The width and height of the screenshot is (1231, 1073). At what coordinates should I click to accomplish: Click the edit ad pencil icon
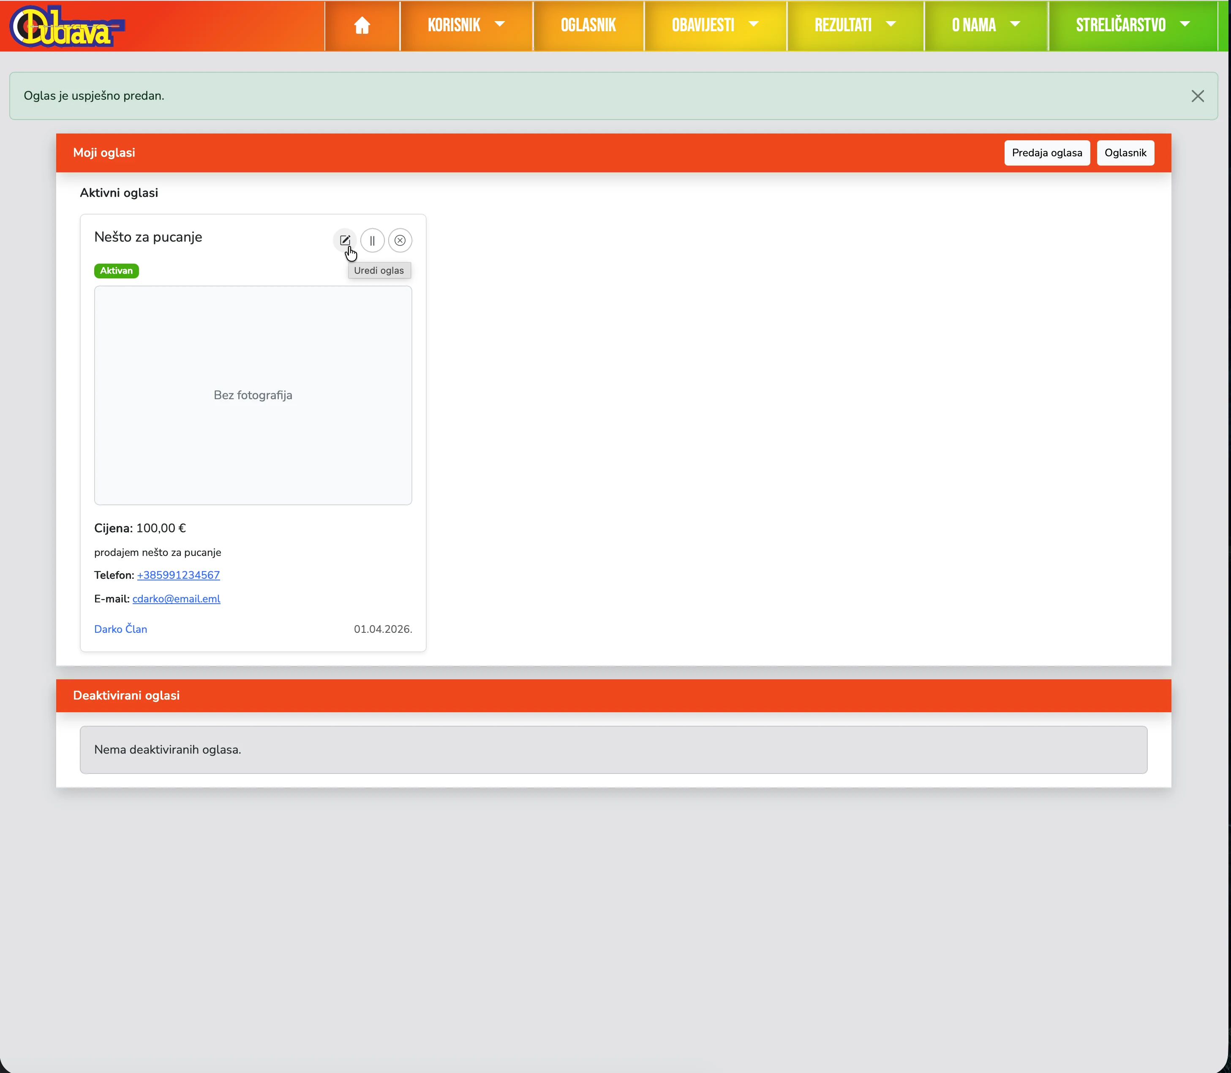tap(345, 240)
